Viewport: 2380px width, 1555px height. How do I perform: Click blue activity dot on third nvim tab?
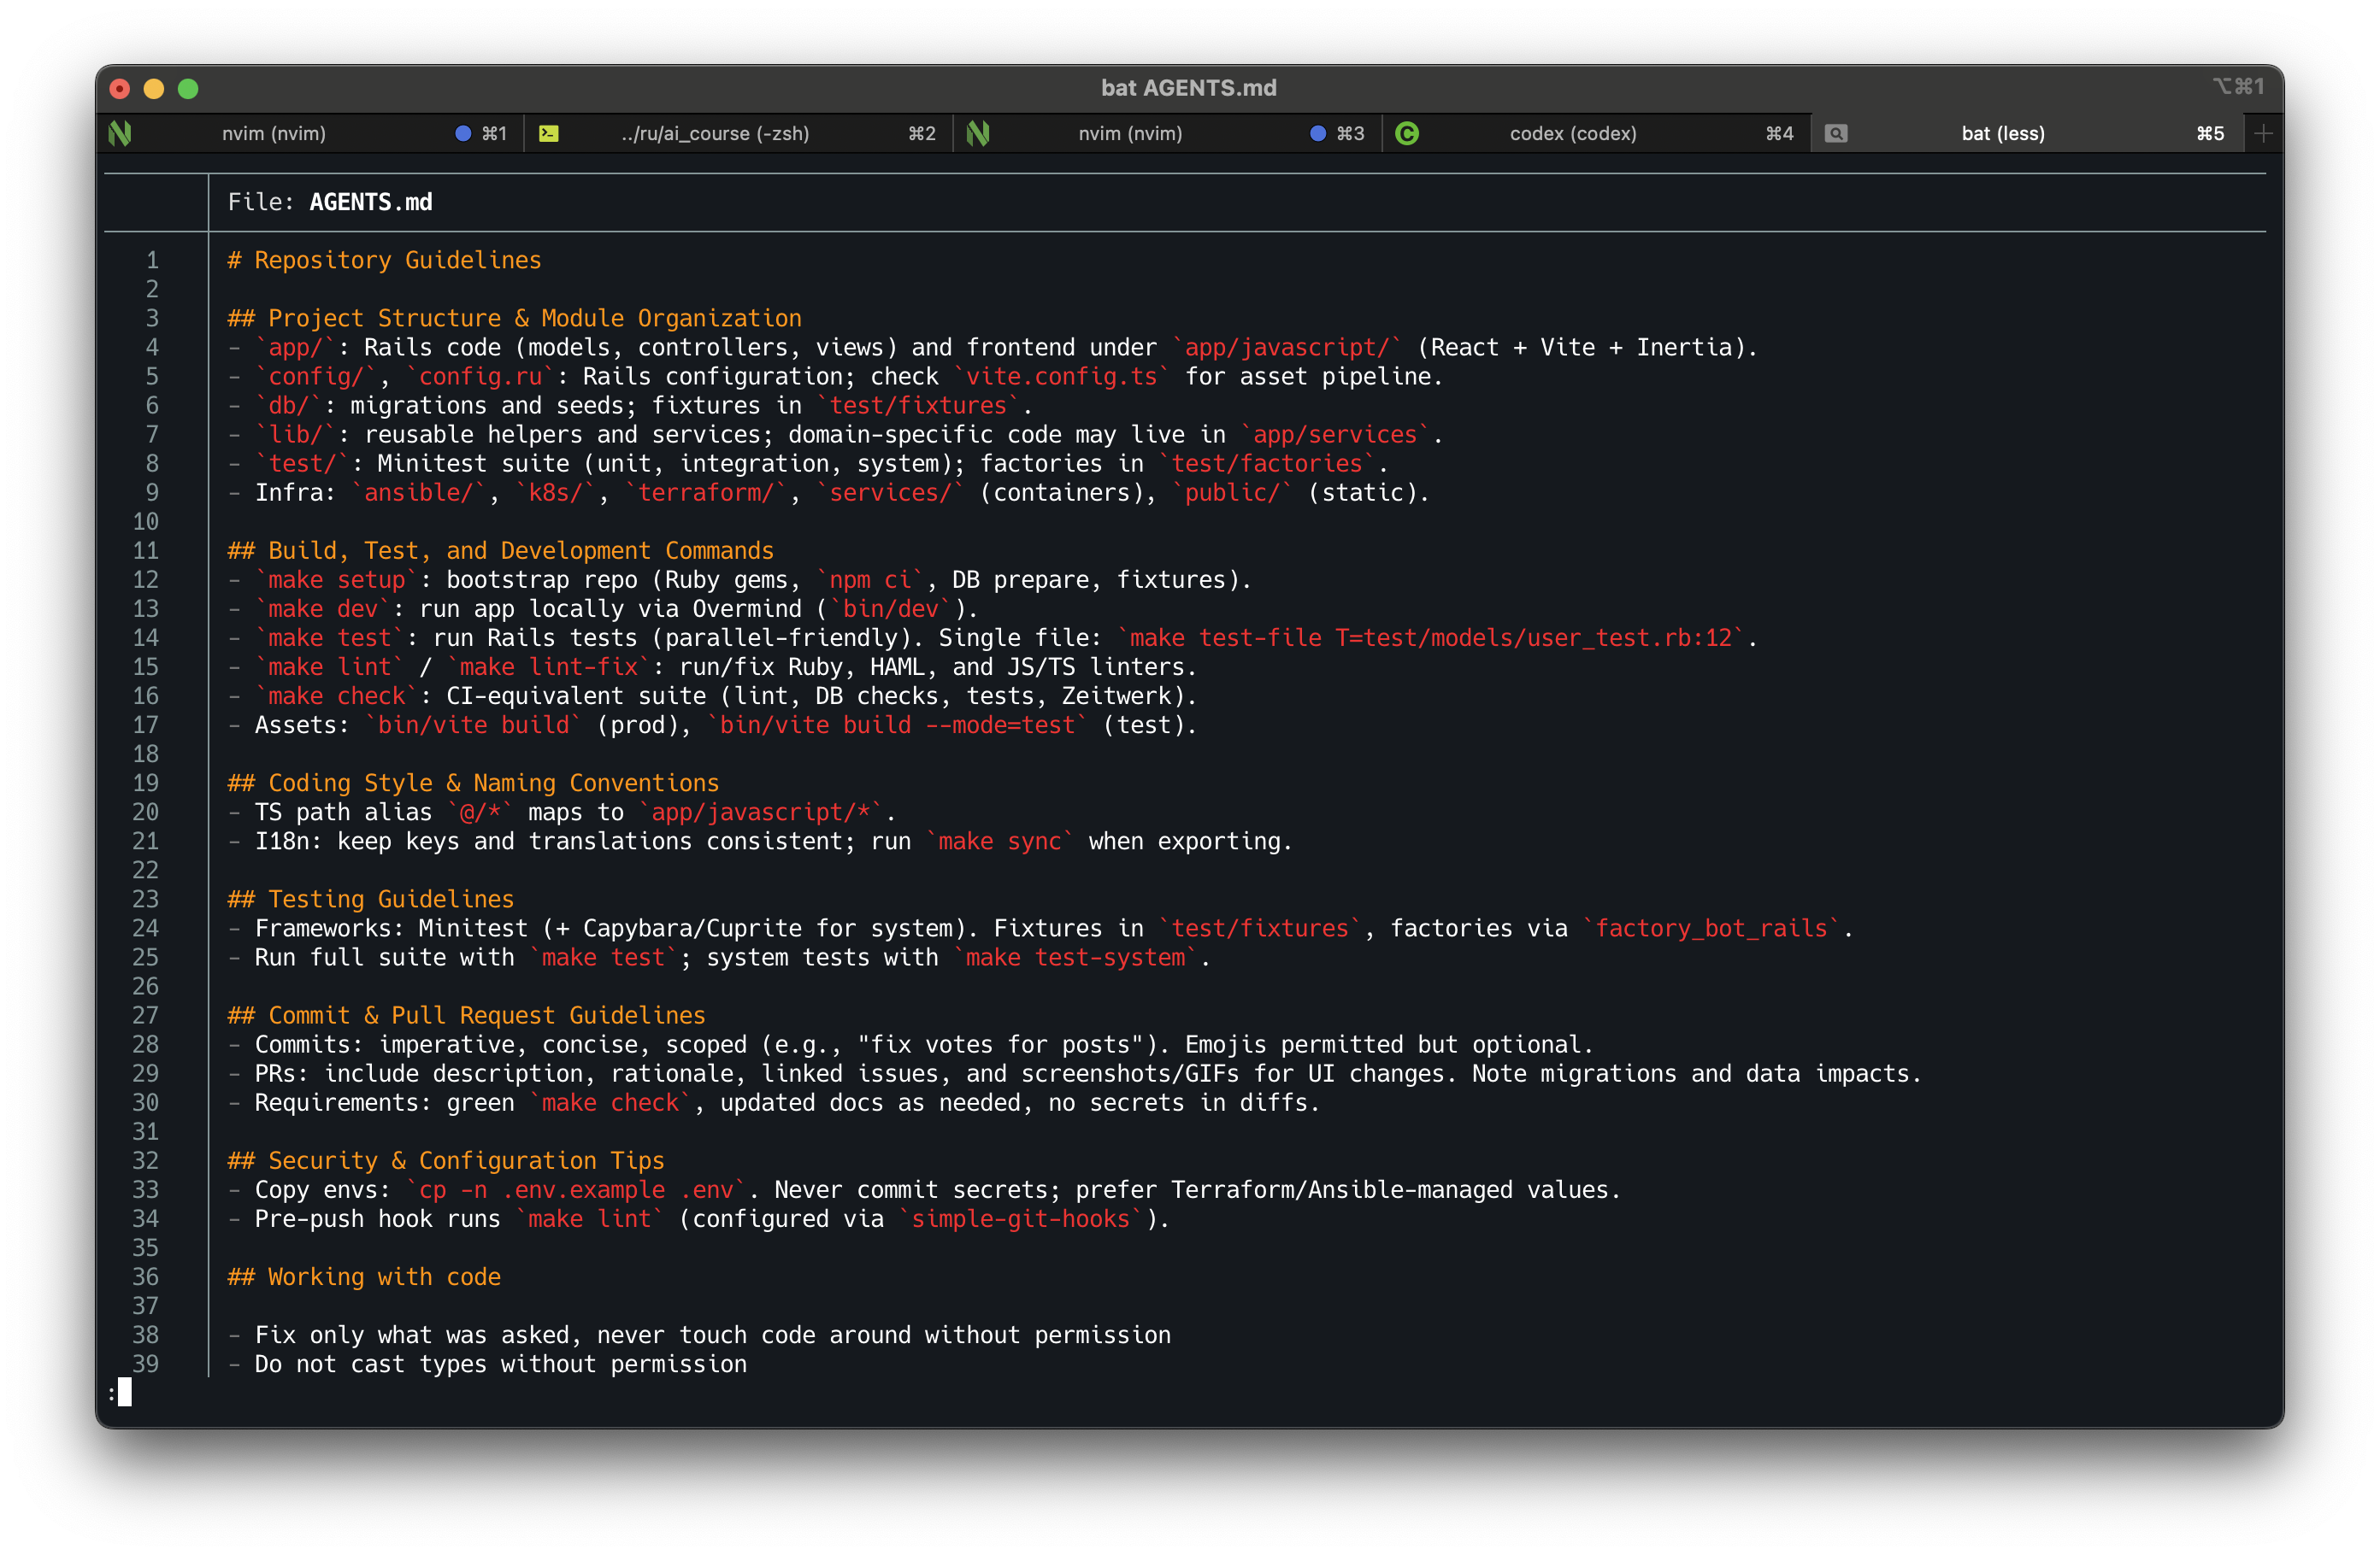1318,133
